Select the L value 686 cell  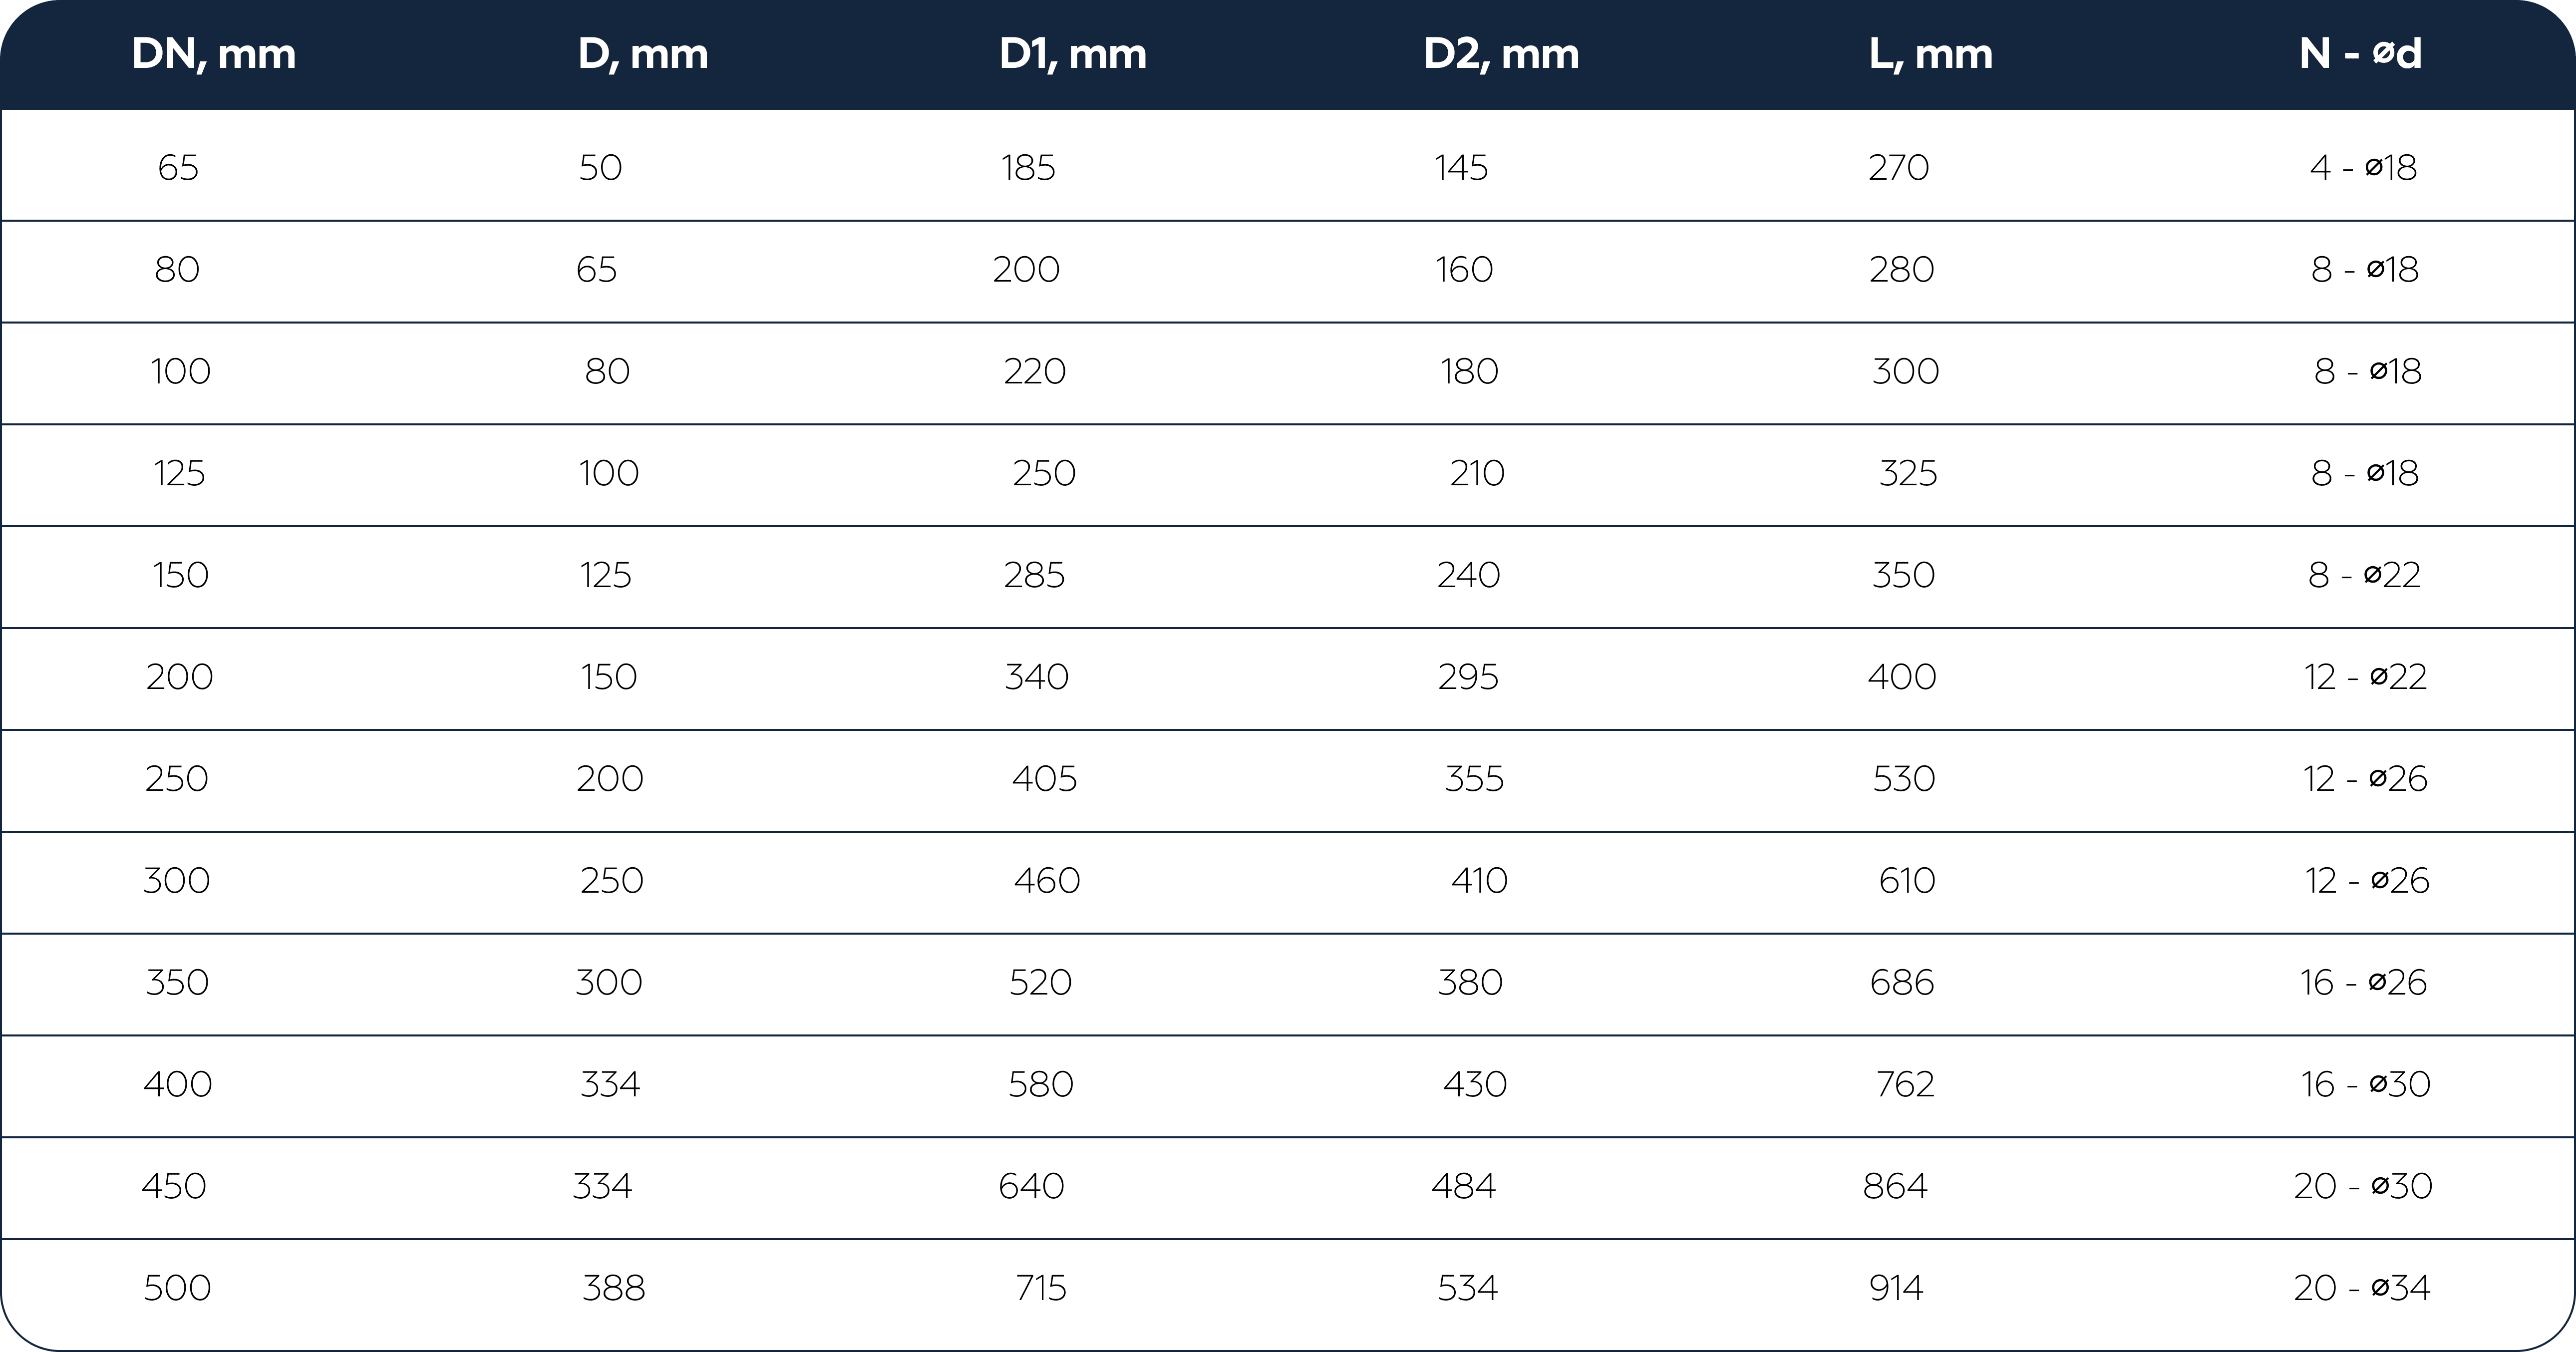point(1901,982)
